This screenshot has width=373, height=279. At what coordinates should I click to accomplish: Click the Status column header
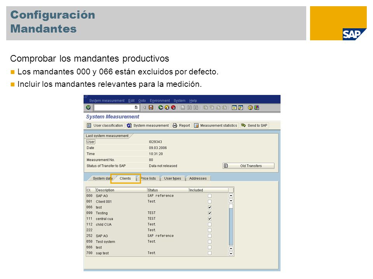tap(168, 190)
